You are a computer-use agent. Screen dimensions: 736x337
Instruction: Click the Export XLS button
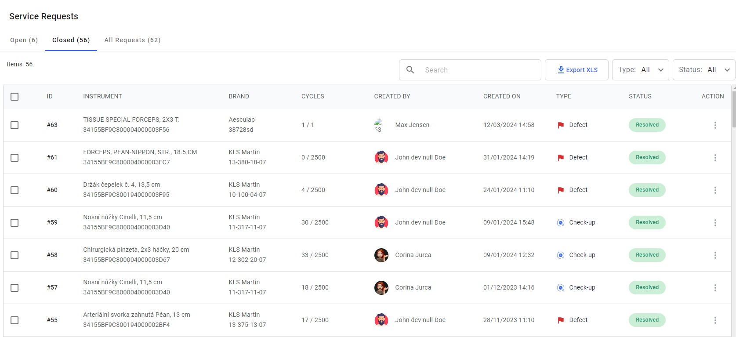pos(576,70)
